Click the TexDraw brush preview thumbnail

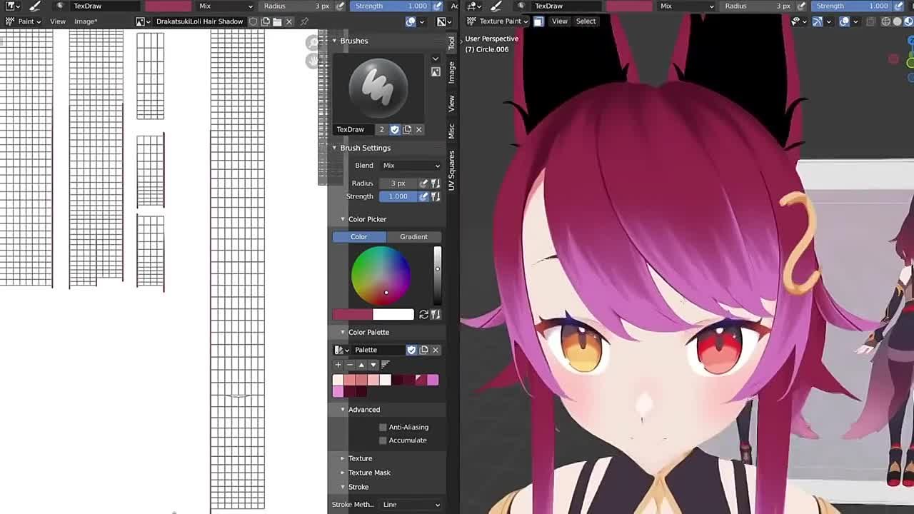(378, 86)
